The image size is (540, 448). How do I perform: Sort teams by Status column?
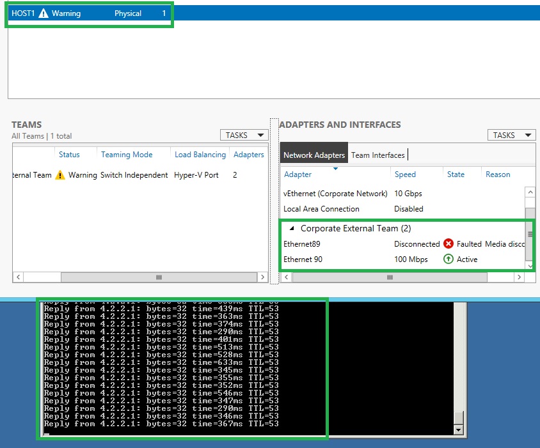point(69,155)
